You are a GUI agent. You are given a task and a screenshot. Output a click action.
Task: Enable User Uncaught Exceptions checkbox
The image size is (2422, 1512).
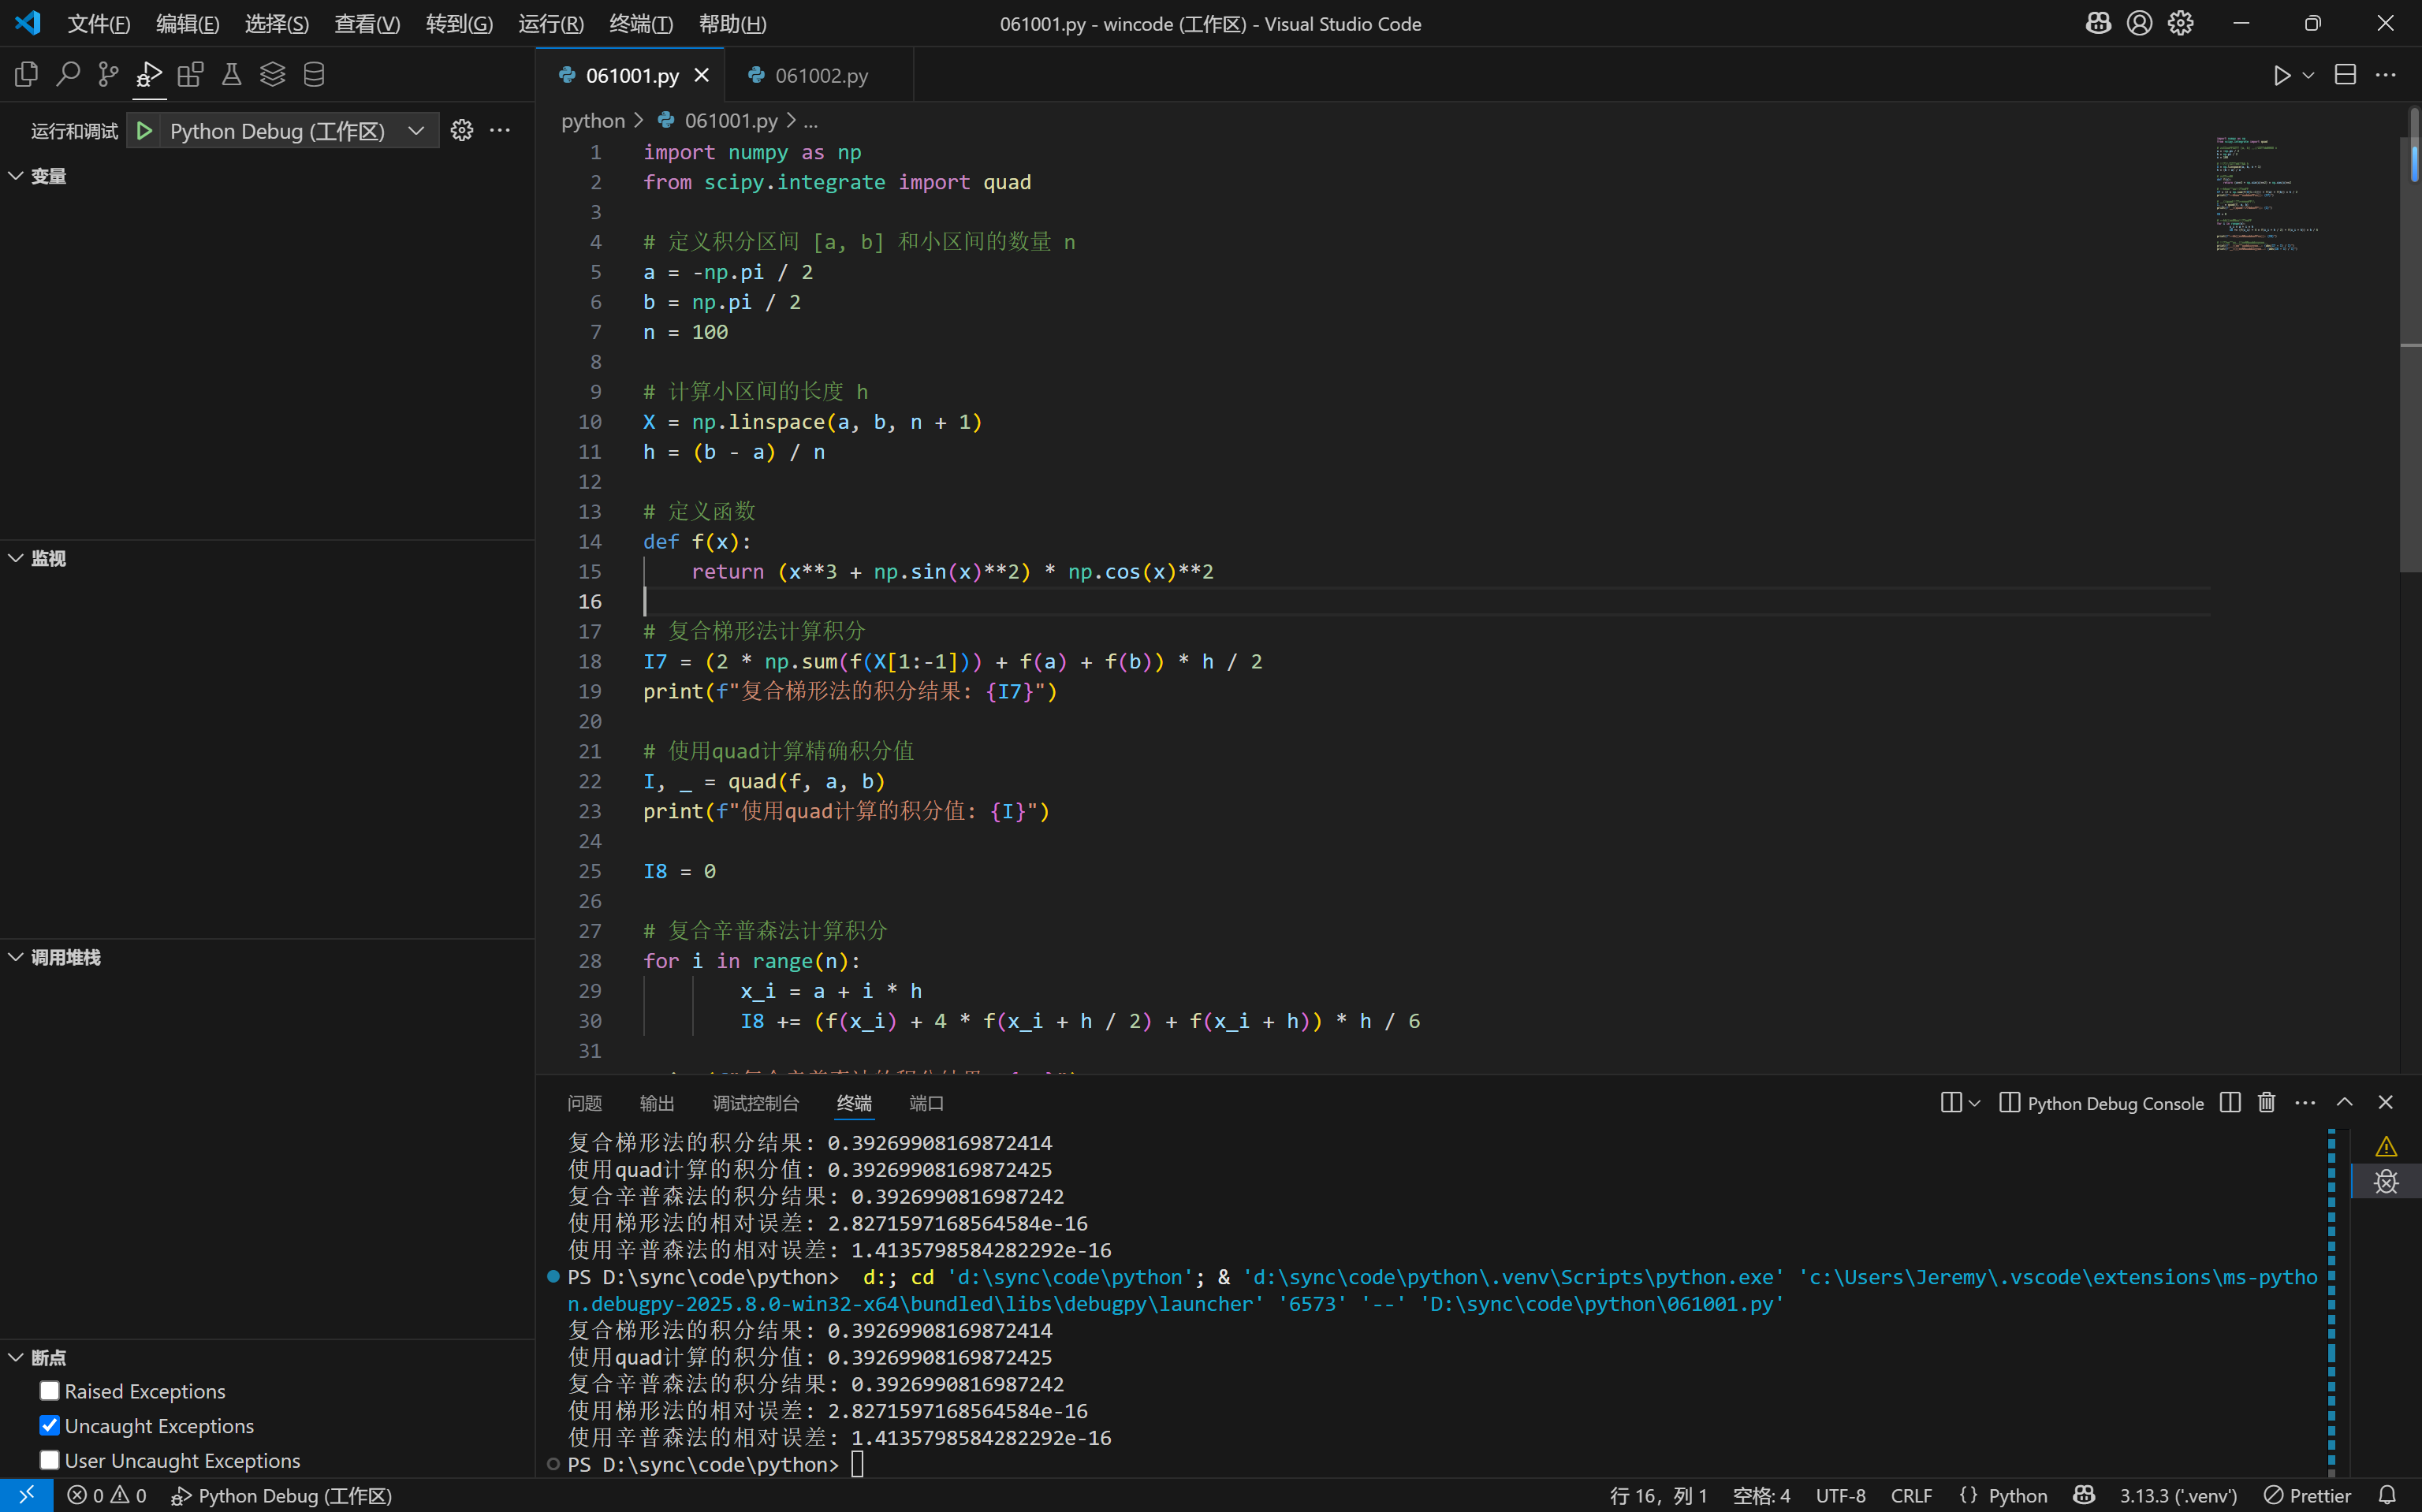coord(49,1460)
